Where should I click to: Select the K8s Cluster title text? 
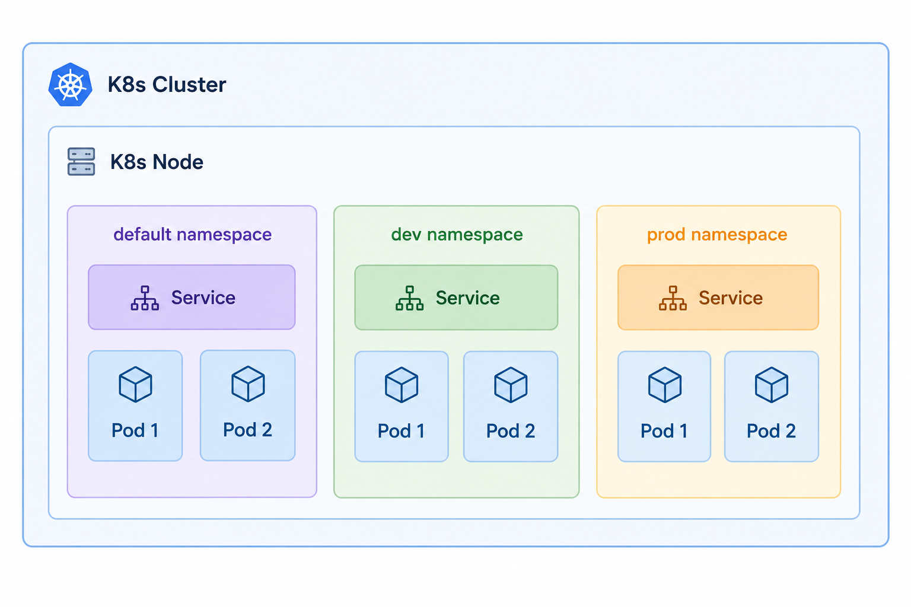pos(167,85)
